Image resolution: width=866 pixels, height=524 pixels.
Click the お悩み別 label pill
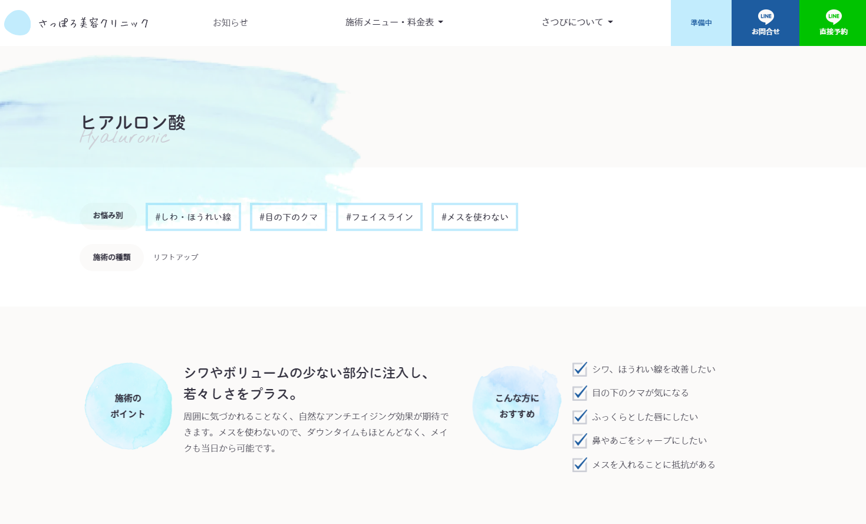(108, 216)
